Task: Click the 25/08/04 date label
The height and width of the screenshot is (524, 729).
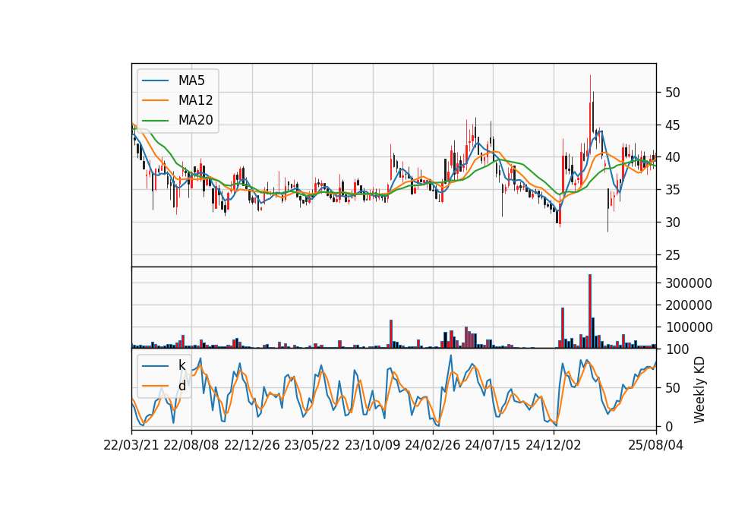Action: click(x=656, y=445)
